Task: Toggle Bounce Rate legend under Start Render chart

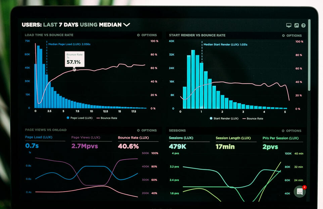Action: (253, 119)
